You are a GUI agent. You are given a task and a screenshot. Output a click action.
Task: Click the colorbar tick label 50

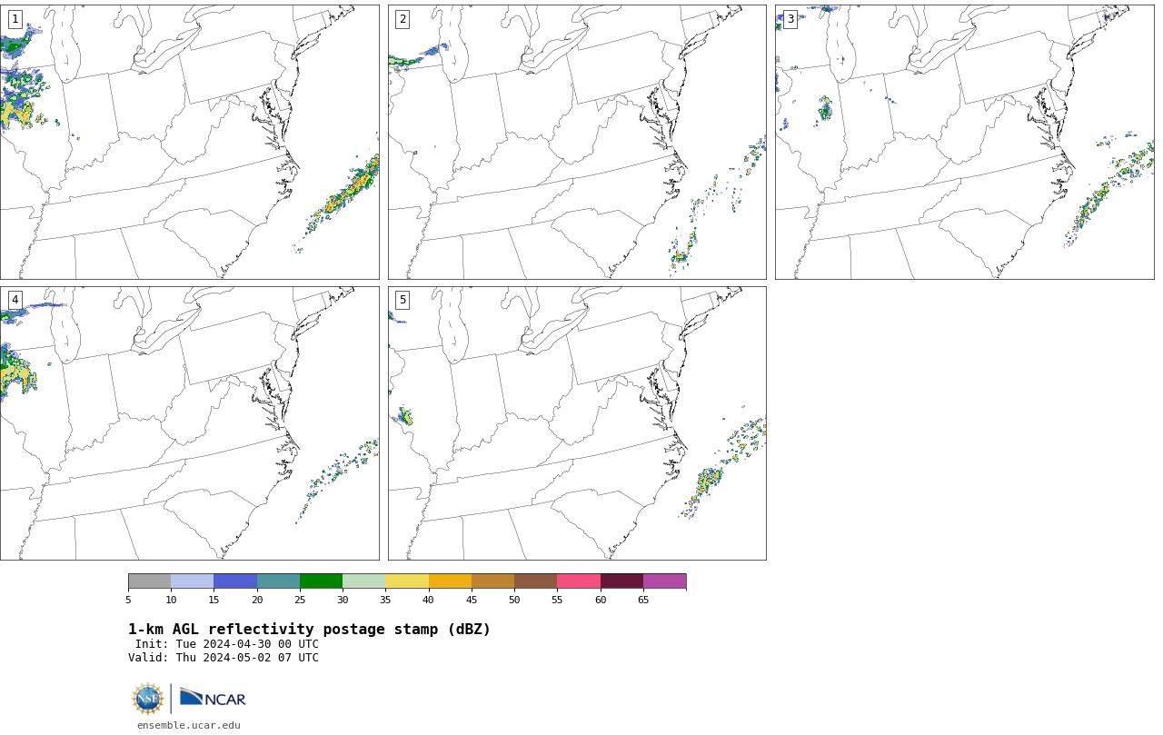514,600
